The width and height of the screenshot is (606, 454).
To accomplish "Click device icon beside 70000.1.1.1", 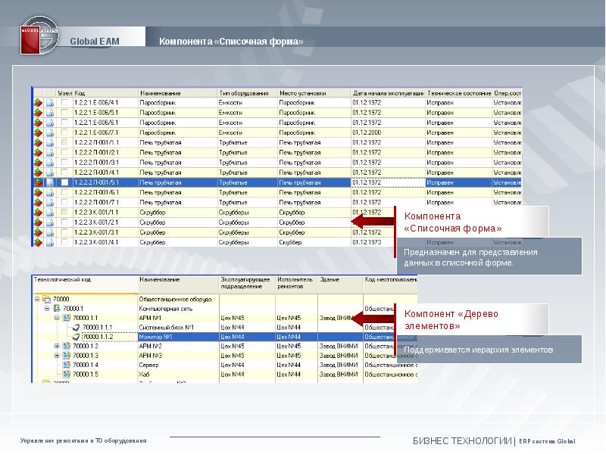I will click(75, 327).
